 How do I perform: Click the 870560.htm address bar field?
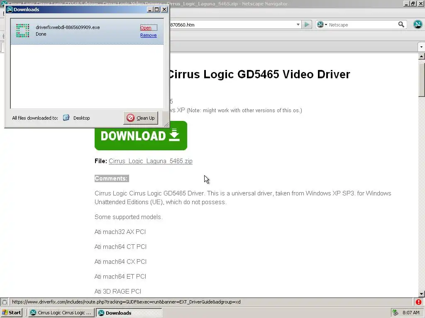point(232,24)
